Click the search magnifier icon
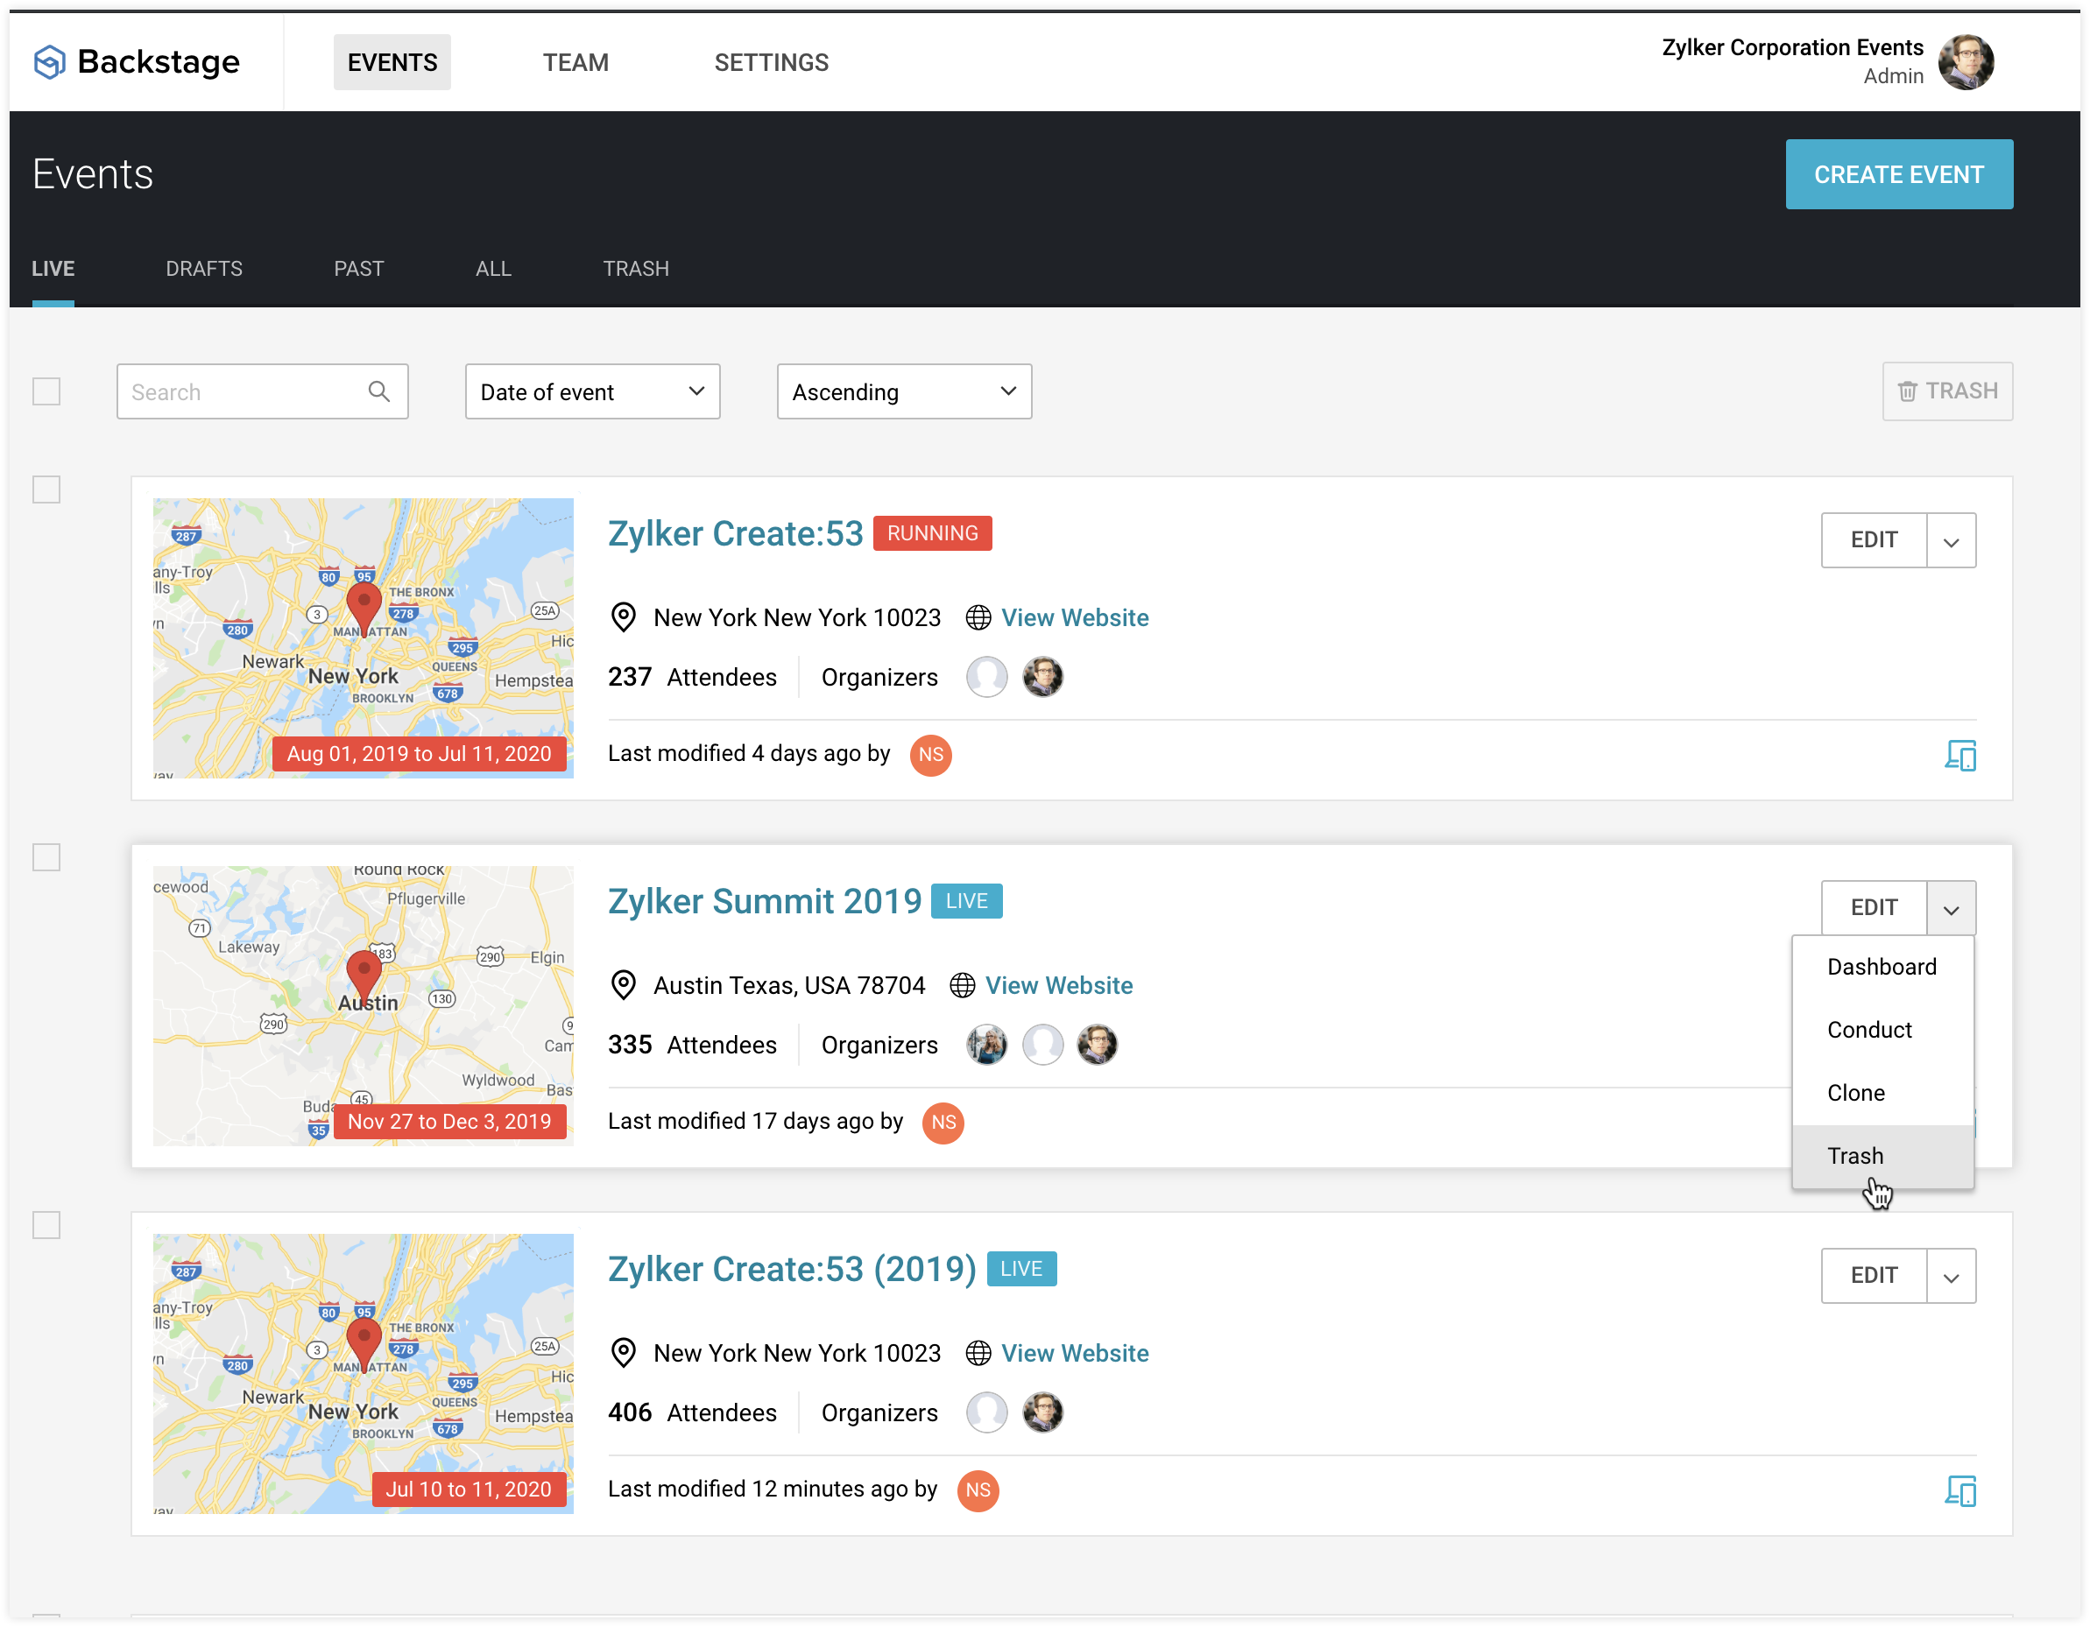This screenshot has width=2090, height=1627. click(x=379, y=391)
